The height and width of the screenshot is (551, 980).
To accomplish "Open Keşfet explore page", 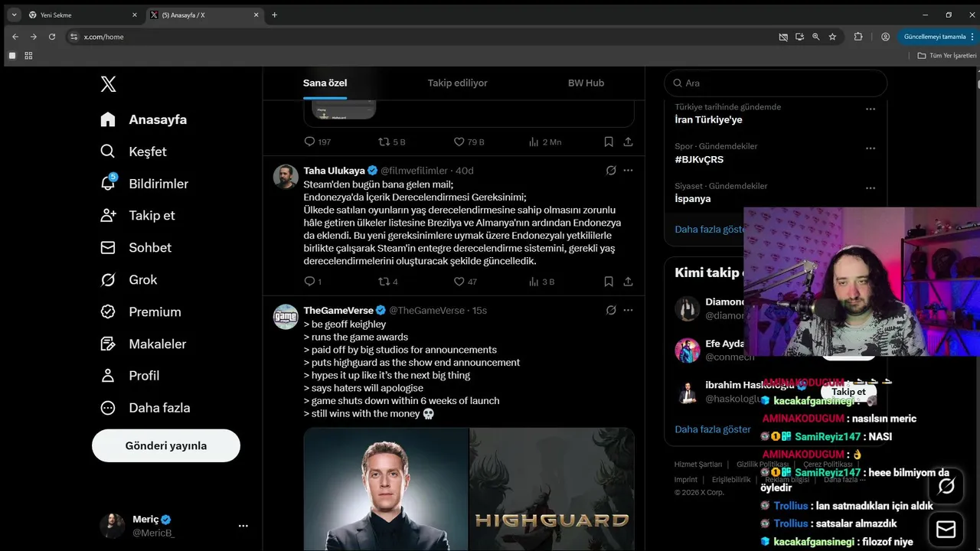I will (133, 152).
